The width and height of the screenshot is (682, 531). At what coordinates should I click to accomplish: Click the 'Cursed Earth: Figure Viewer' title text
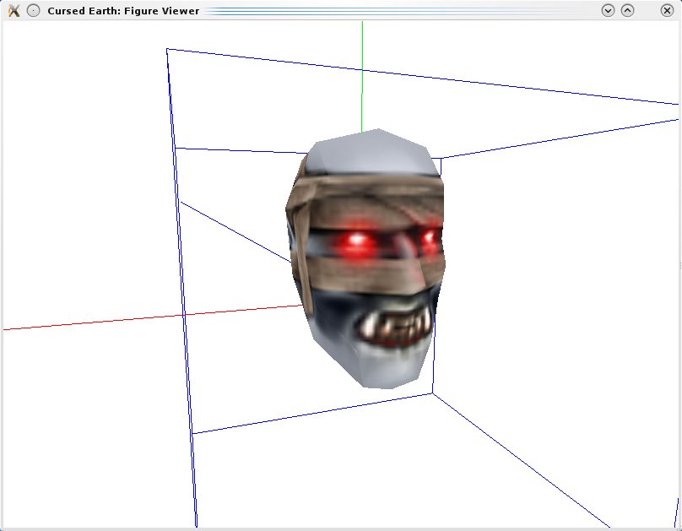tap(123, 11)
